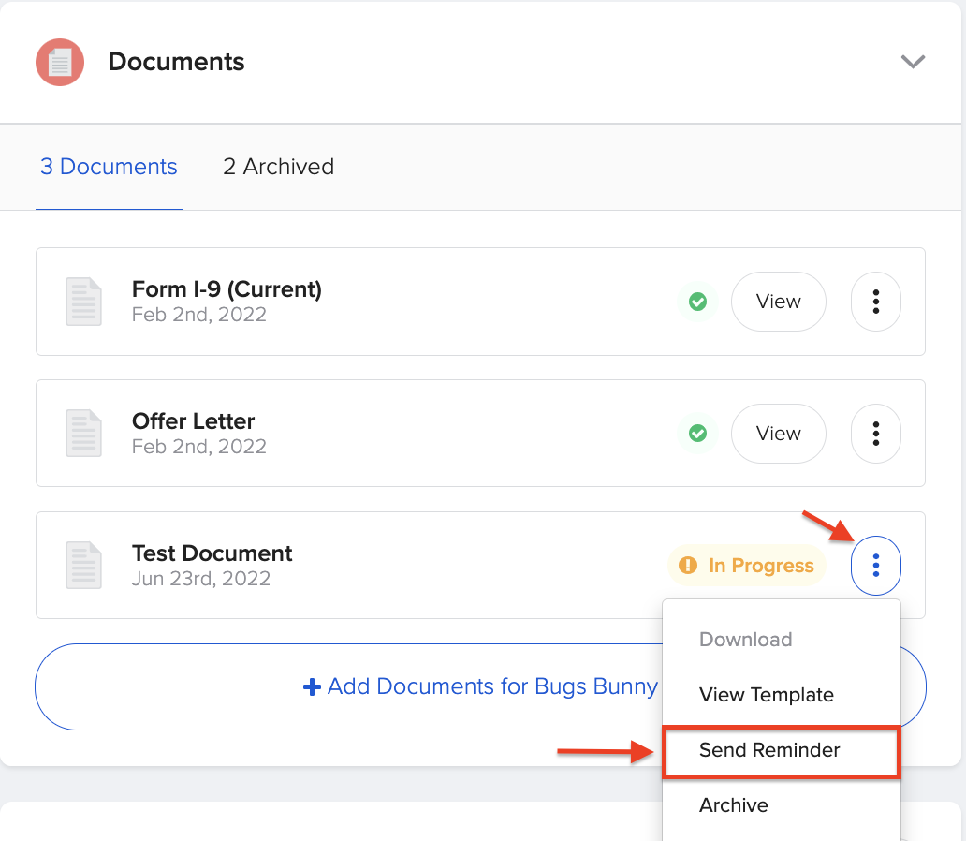Open the kebab menu for Form I-9
Viewport: 966px width, 841px height.
(875, 302)
